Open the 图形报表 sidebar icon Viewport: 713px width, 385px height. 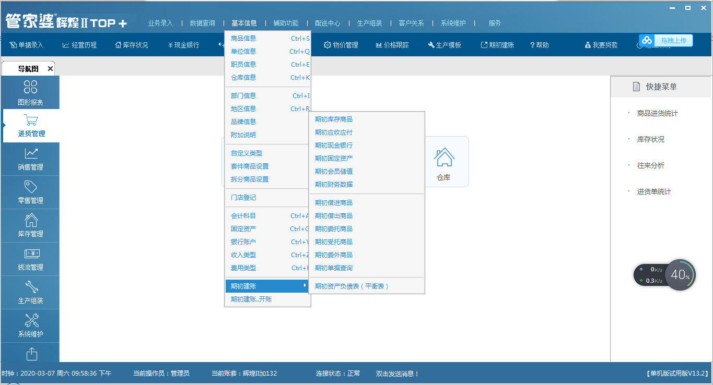[30, 87]
